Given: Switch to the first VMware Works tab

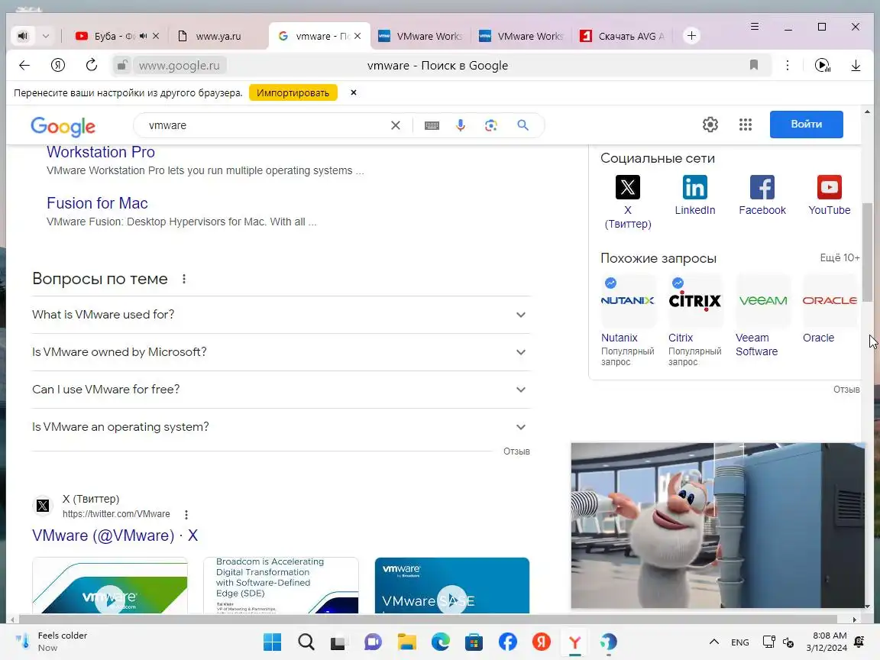Looking at the screenshot, I should (421, 36).
